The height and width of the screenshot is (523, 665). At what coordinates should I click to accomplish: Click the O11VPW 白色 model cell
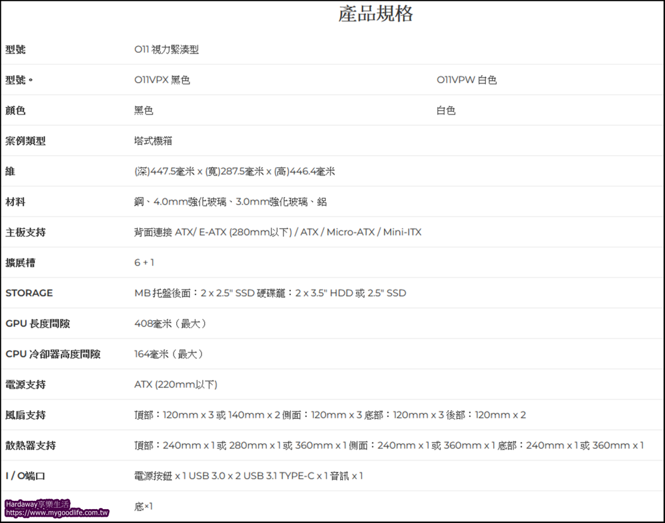(467, 80)
